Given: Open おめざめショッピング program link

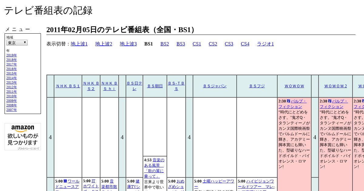Looking at the screenshot, I should click(x=176, y=185).
